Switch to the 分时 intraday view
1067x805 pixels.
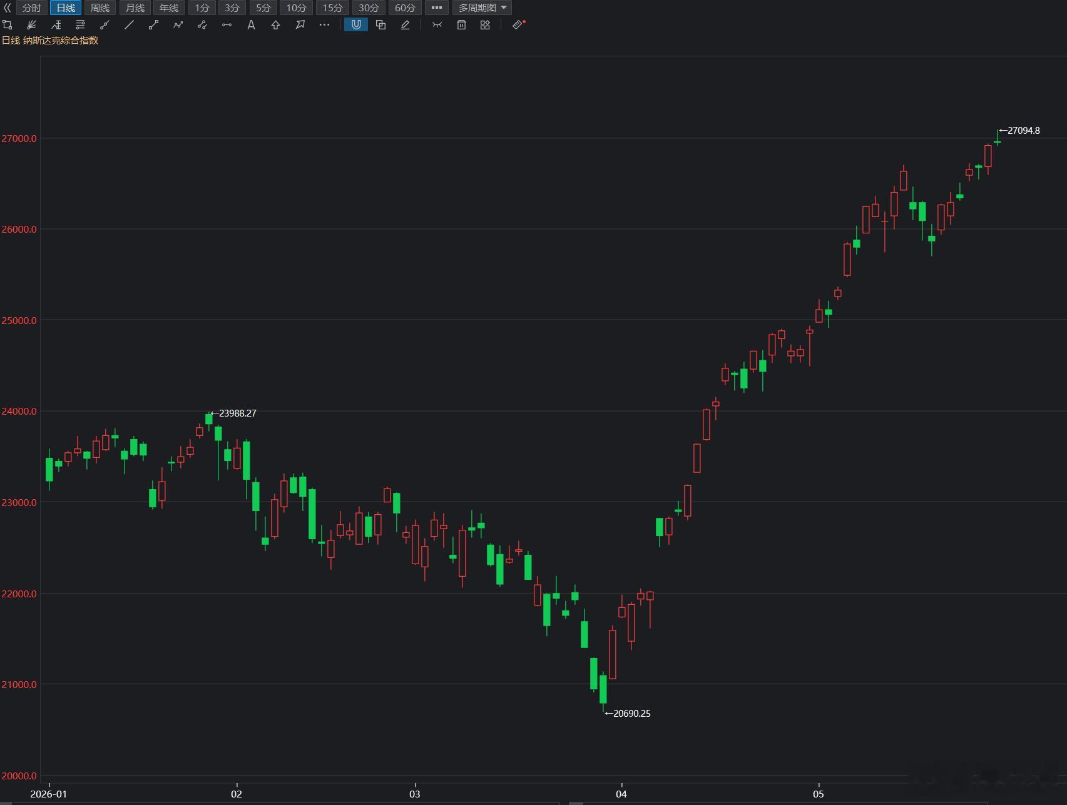(32, 8)
